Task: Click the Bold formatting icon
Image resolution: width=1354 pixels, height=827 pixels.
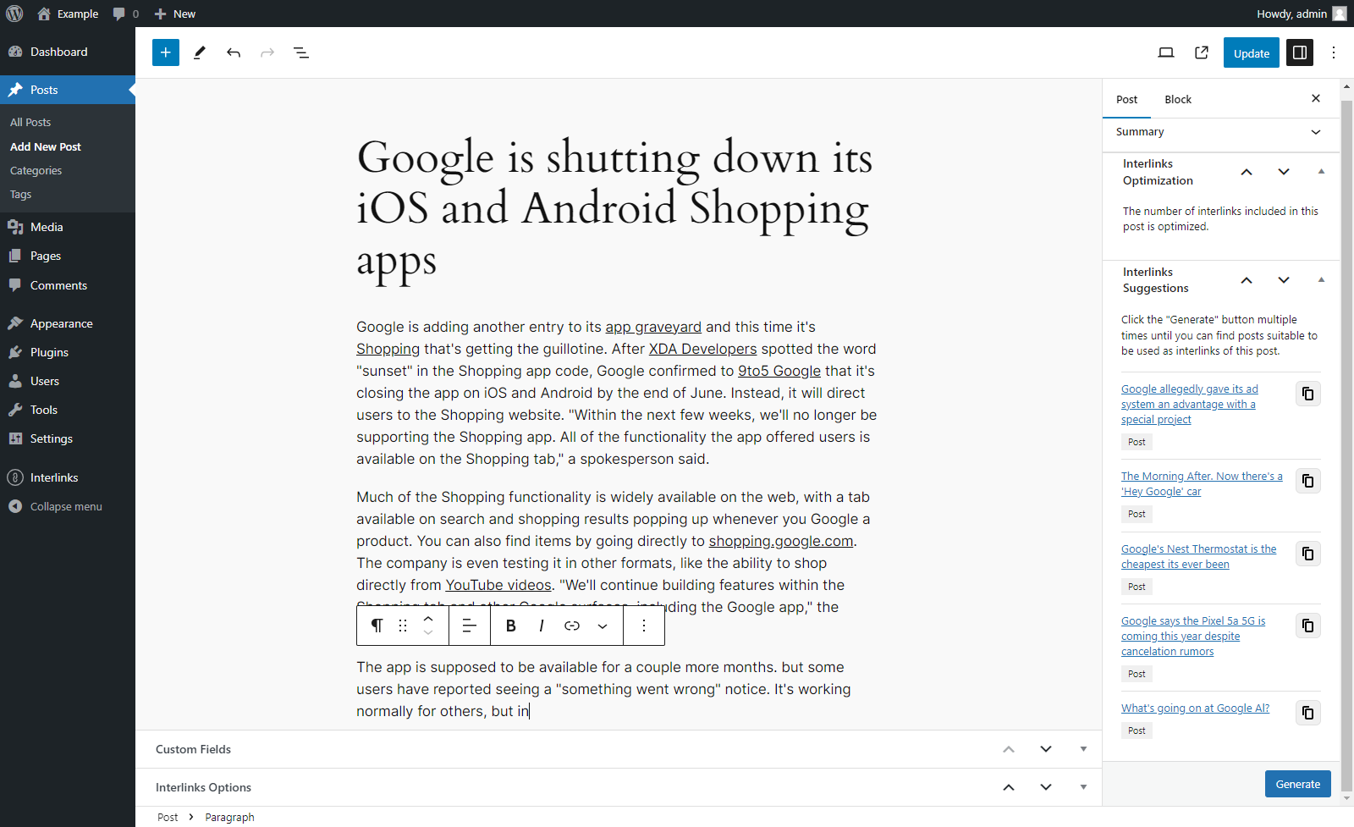Action: tap(511, 626)
